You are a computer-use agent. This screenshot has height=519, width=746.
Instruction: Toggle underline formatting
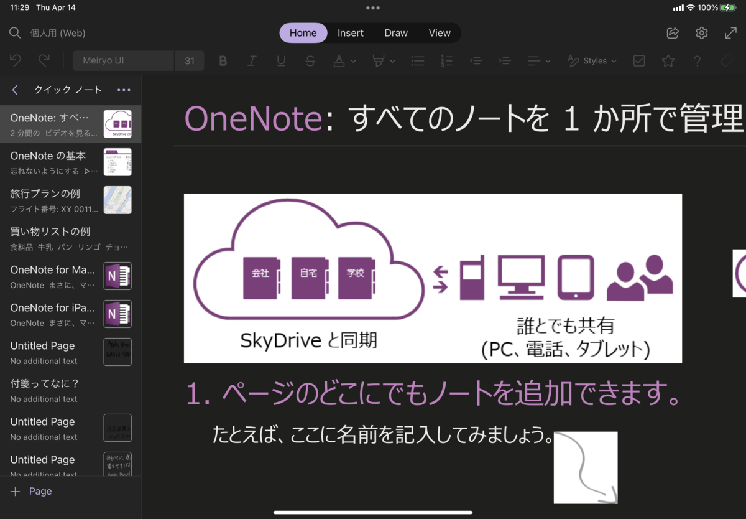tap(281, 61)
